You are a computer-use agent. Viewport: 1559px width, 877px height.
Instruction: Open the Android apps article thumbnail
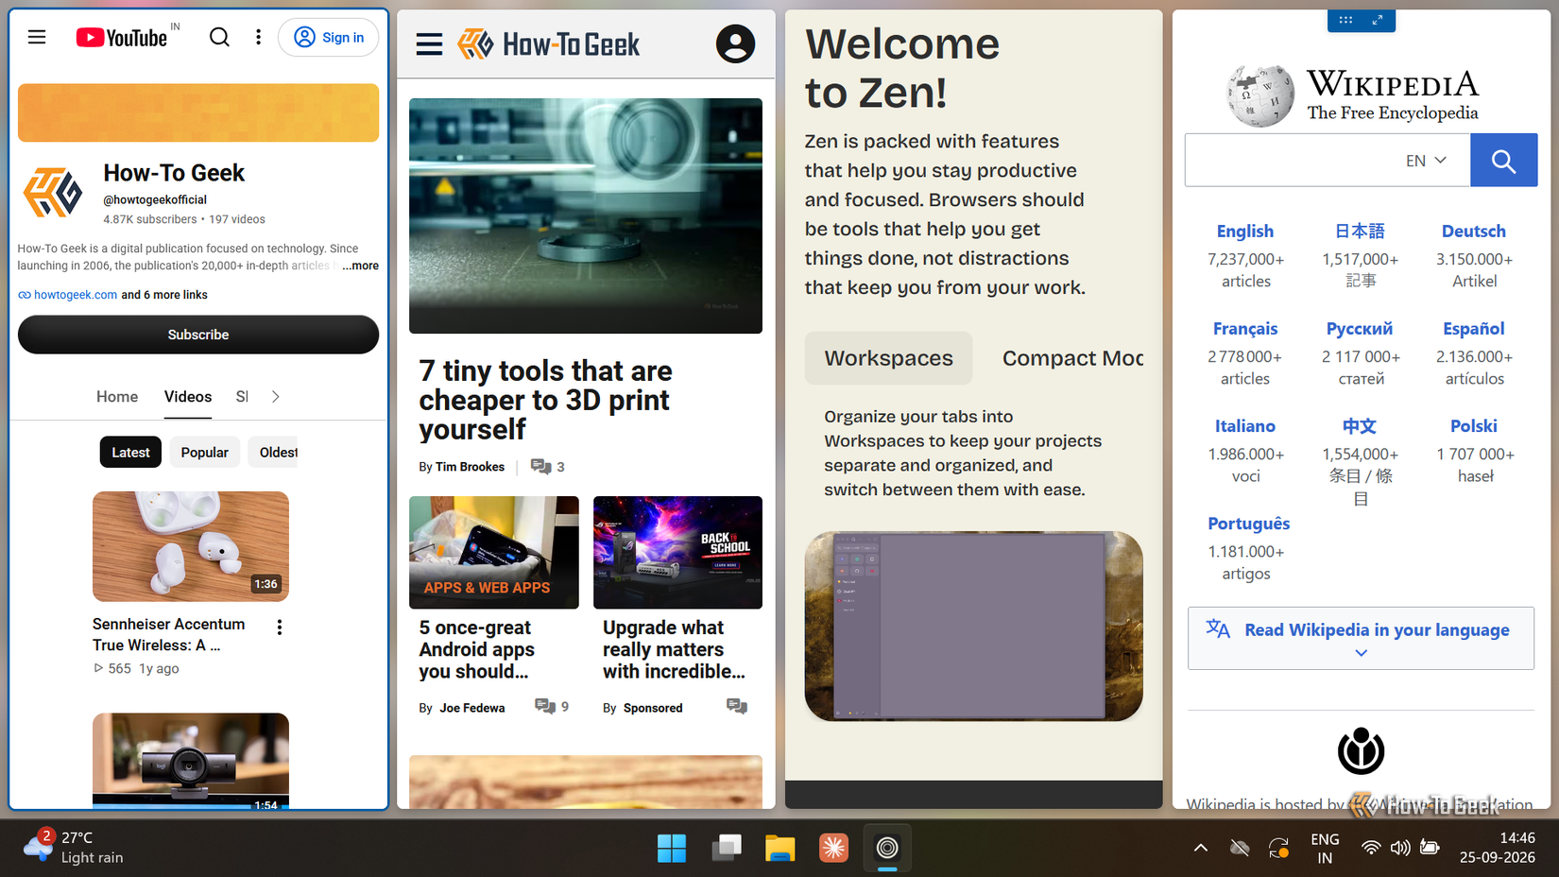coord(494,552)
